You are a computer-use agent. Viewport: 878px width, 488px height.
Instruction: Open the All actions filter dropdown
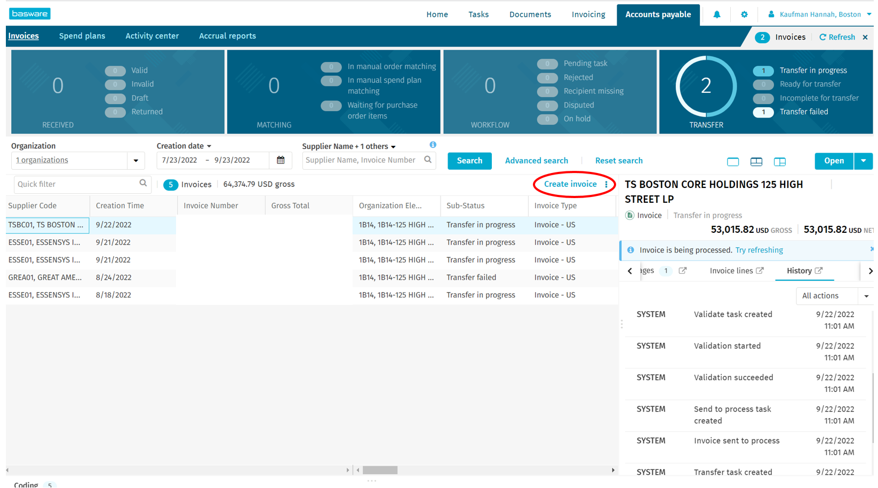tap(866, 296)
